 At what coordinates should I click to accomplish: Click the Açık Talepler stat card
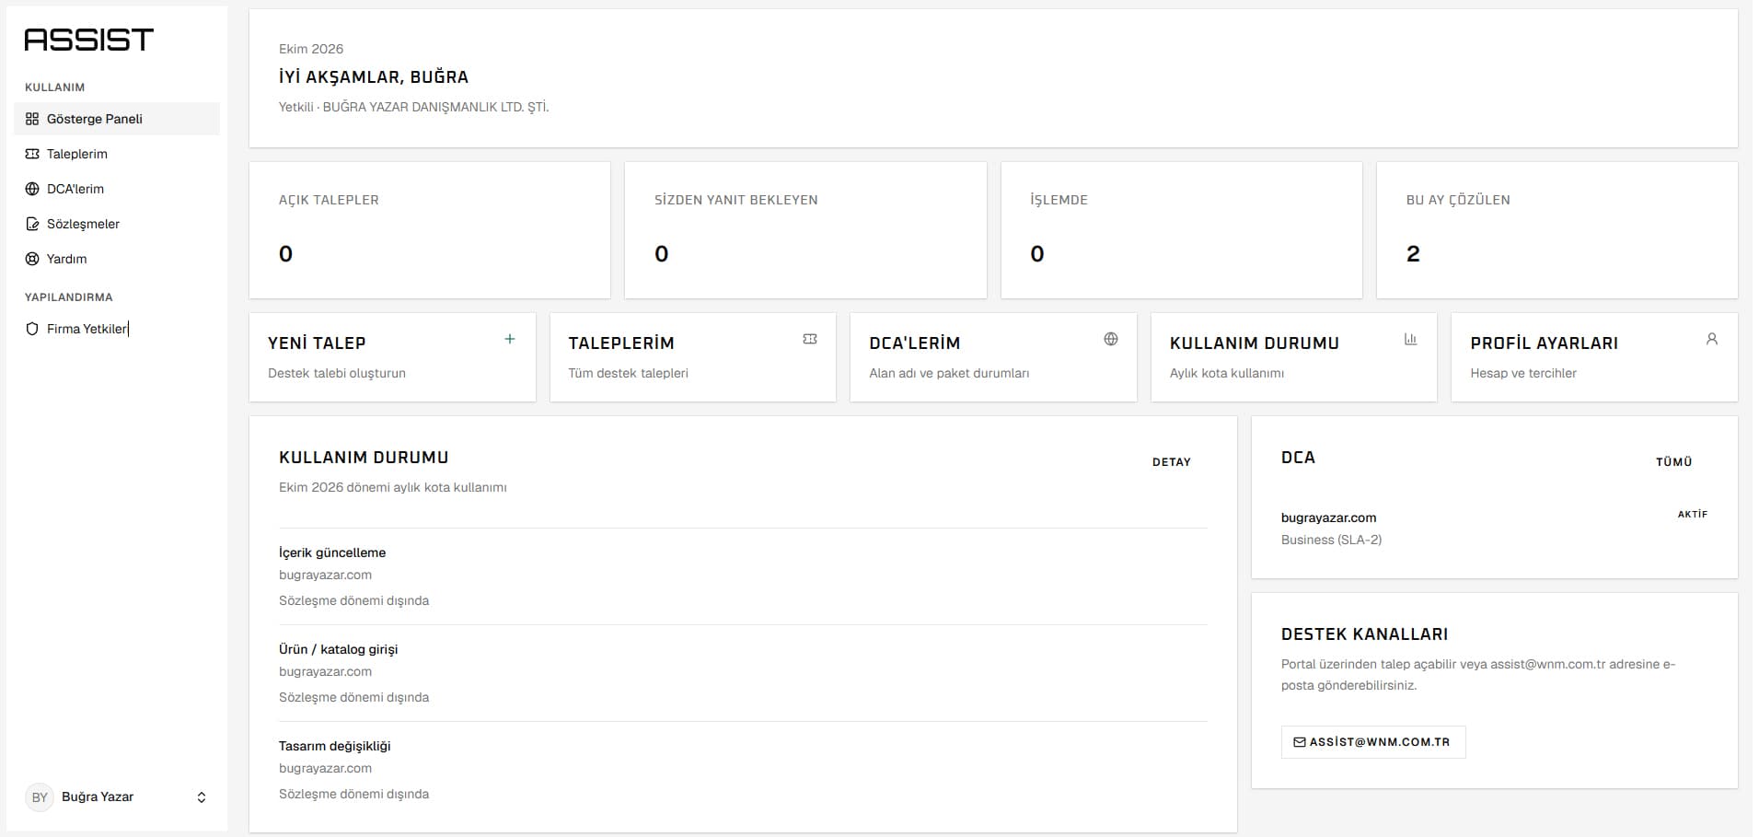tap(430, 230)
